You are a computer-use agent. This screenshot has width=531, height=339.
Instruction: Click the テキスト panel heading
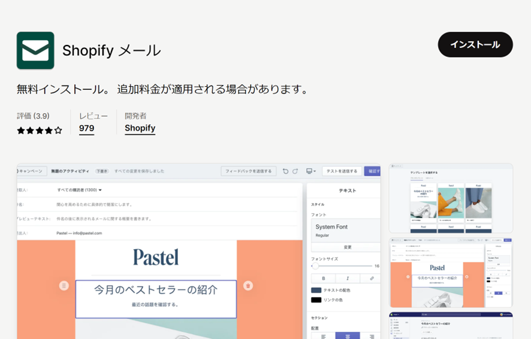pos(348,190)
